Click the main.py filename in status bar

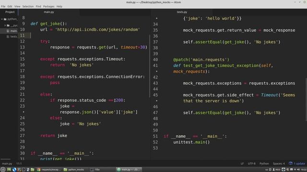[7, 163]
